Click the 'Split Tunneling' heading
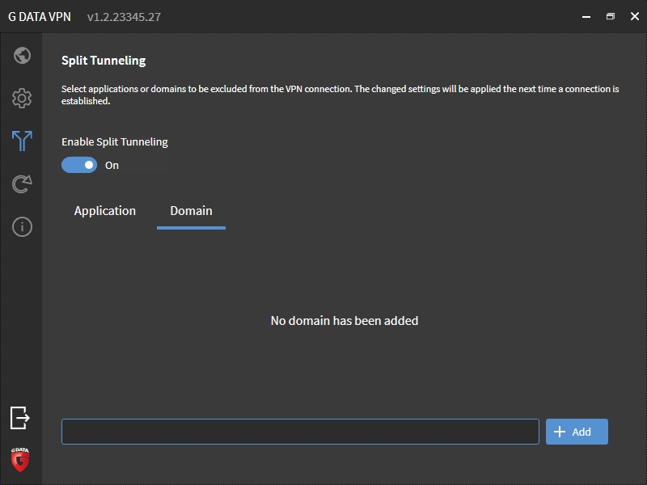 [104, 61]
